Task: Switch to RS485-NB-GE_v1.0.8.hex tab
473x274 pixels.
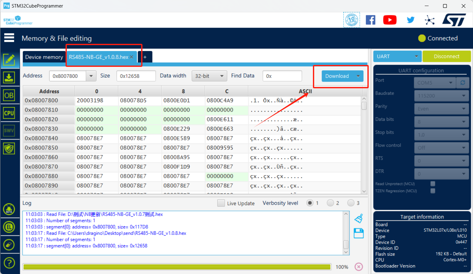Action: (98, 57)
